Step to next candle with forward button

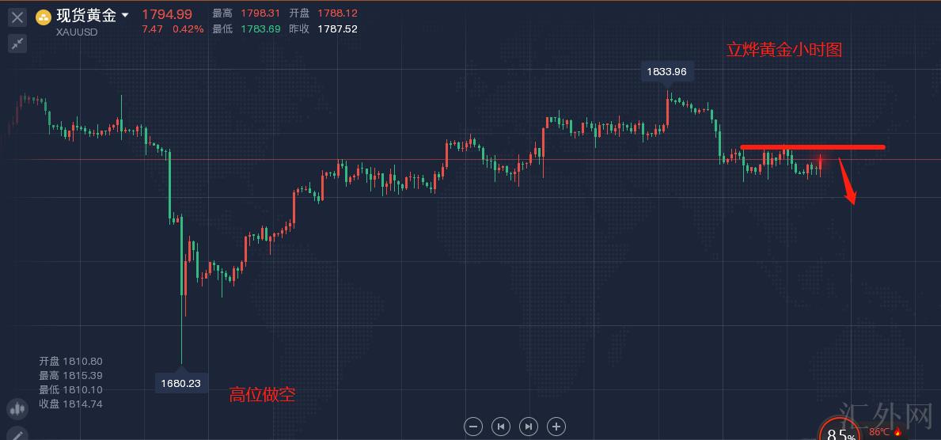point(529,427)
